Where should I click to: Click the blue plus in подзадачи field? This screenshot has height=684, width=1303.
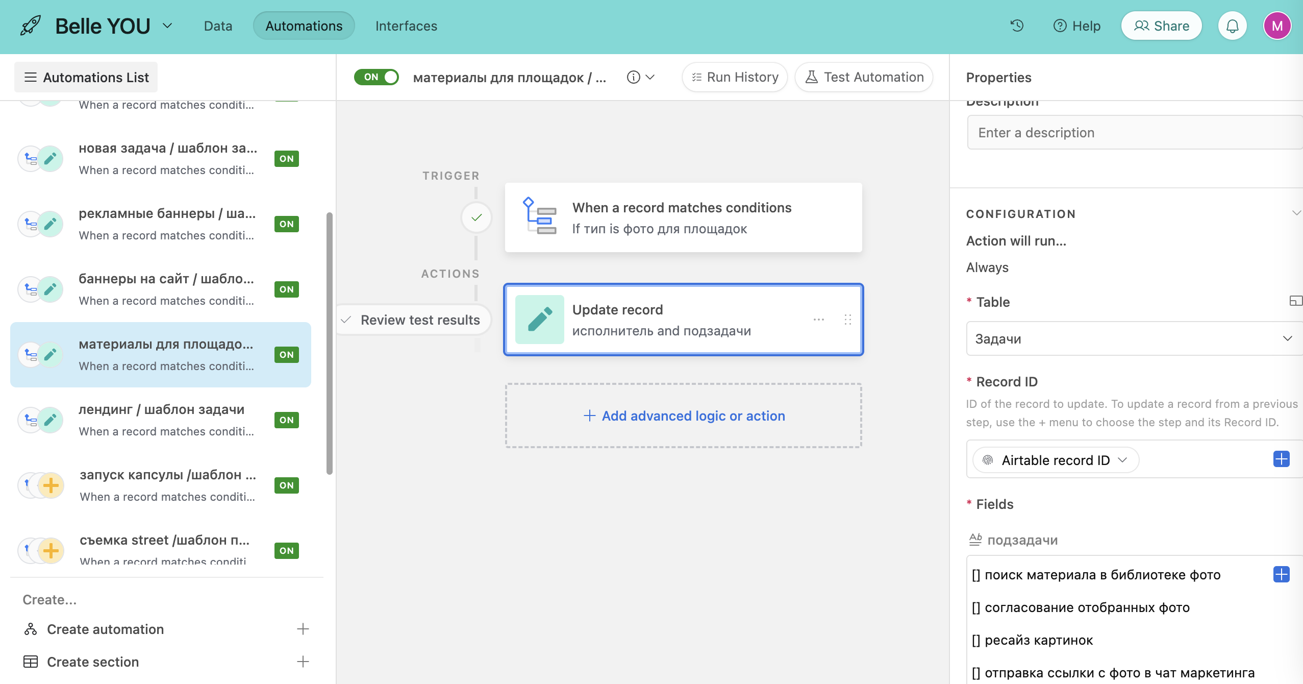pos(1281,574)
